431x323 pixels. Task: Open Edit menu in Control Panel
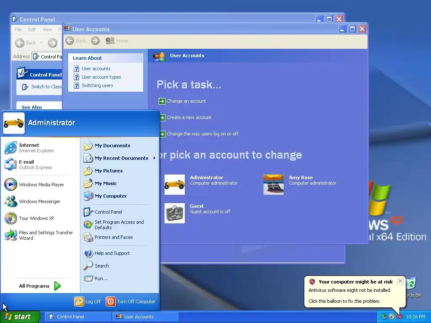(x=32, y=29)
